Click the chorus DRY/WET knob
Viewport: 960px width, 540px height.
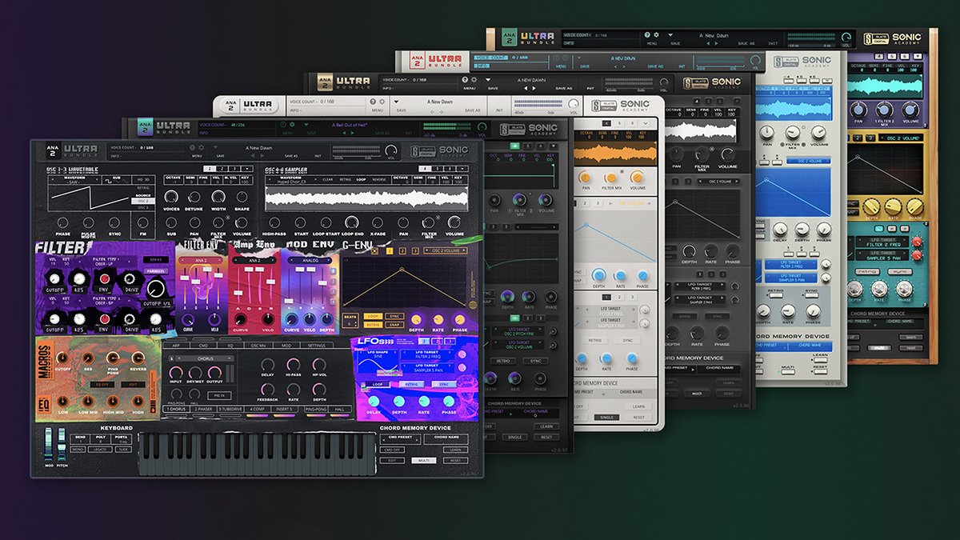coord(196,373)
